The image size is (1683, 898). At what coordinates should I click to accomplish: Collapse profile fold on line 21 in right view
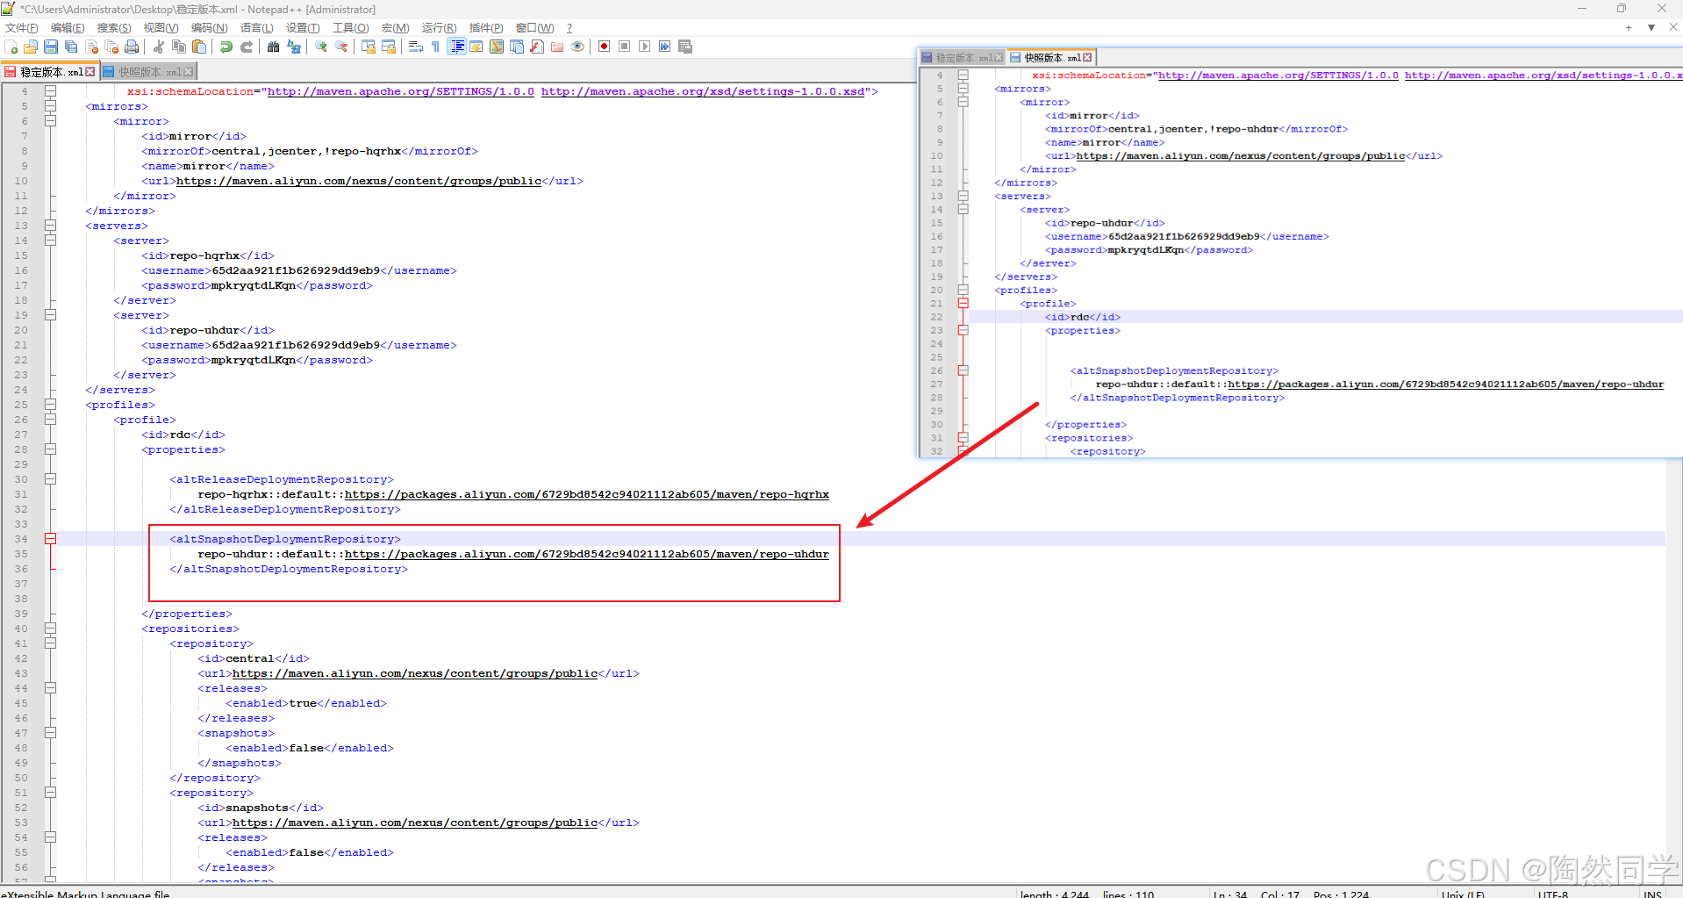point(963,304)
